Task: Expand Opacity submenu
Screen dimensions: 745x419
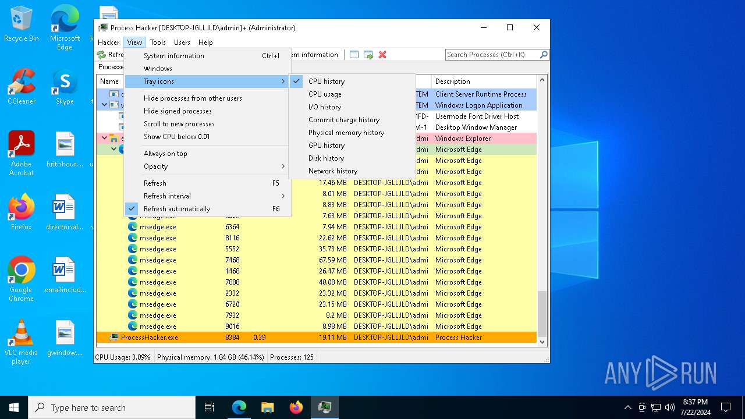Action: click(x=207, y=166)
